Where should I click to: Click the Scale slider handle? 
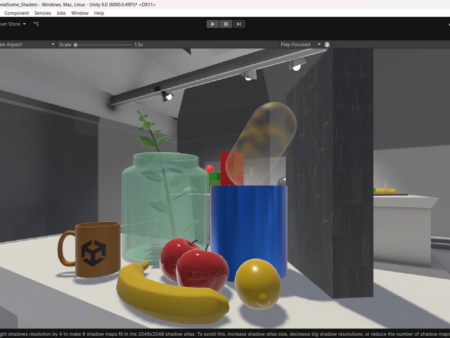[75, 45]
